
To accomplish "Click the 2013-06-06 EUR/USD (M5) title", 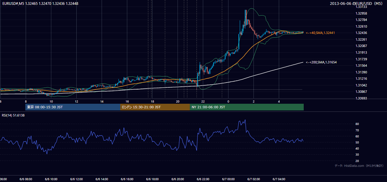I will pos(356,3).
